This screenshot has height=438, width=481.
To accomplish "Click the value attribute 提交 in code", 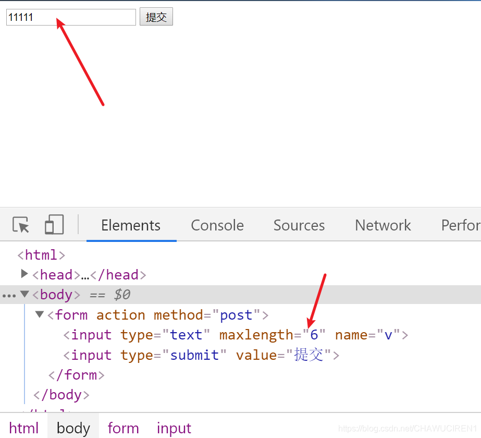I will (309, 355).
